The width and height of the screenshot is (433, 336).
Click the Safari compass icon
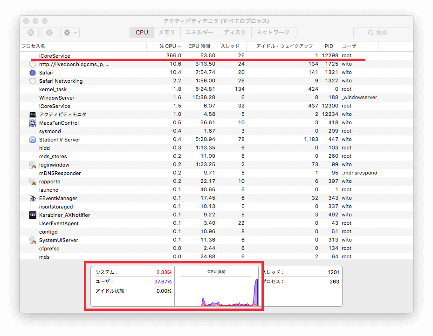[x=33, y=73]
